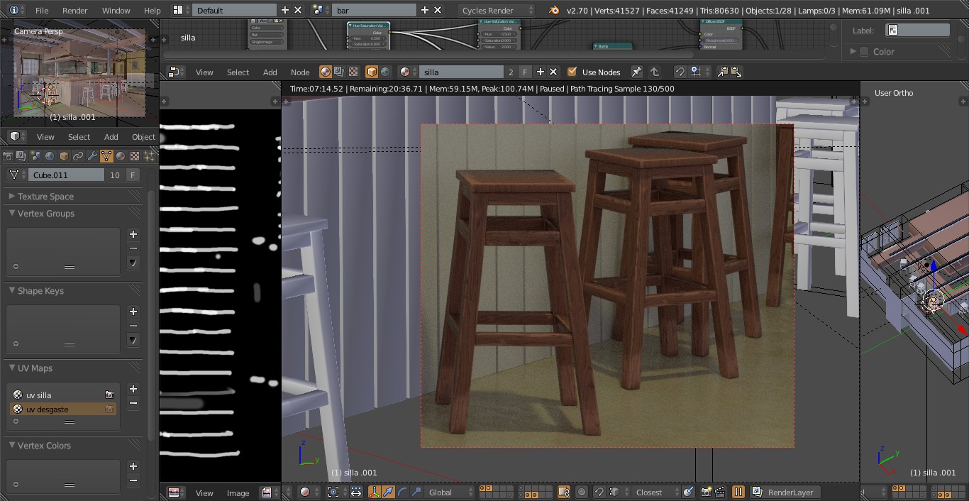This screenshot has height=501, width=969.
Task: Pause the viewport render preview
Action: pyautogui.click(x=738, y=492)
